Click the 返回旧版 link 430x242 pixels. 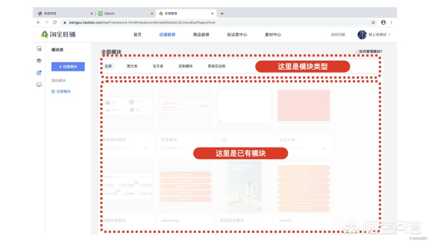(x=338, y=35)
